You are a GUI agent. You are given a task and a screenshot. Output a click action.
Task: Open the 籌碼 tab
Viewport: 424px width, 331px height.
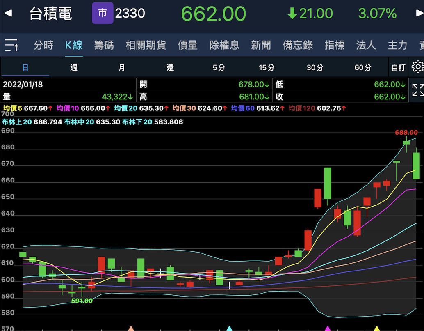pos(104,45)
